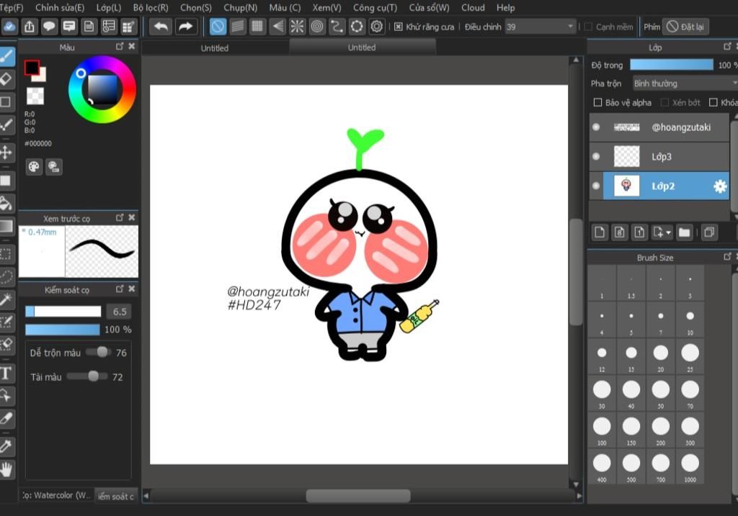Screen dimensions: 738x516
Task: Select the Move tool
Action: [6, 153]
